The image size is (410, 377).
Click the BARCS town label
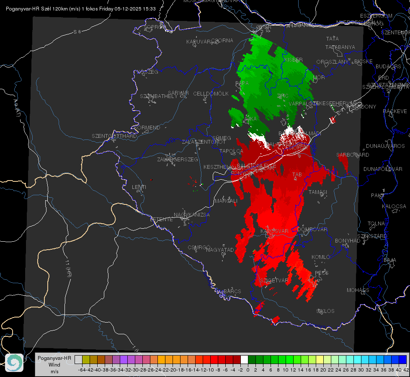point(232,291)
